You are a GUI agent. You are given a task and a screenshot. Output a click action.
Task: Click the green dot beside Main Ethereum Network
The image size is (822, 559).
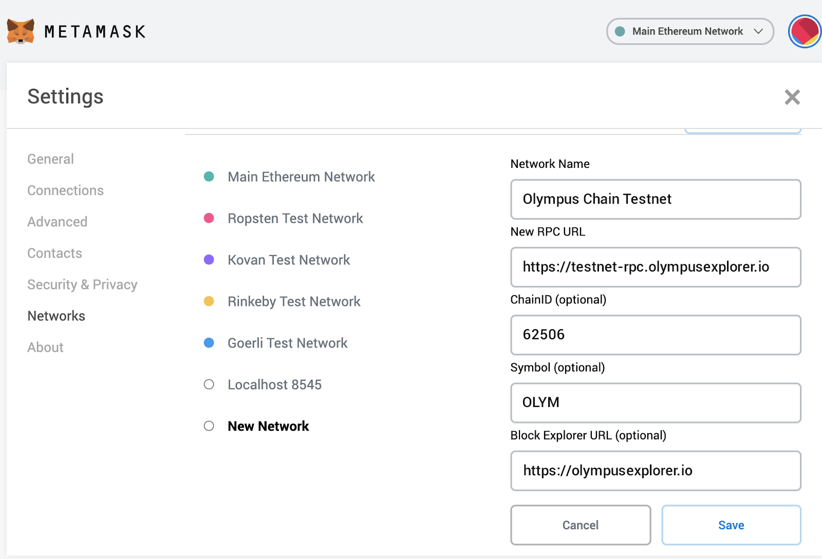(209, 177)
